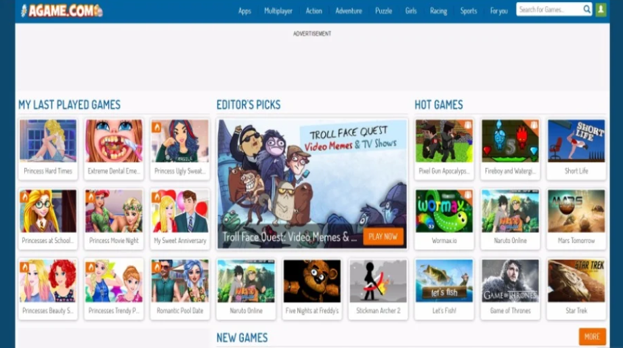This screenshot has width=623, height=348.
Task: Open Five Nights at Freddy's thumbnail
Action: (x=312, y=281)
